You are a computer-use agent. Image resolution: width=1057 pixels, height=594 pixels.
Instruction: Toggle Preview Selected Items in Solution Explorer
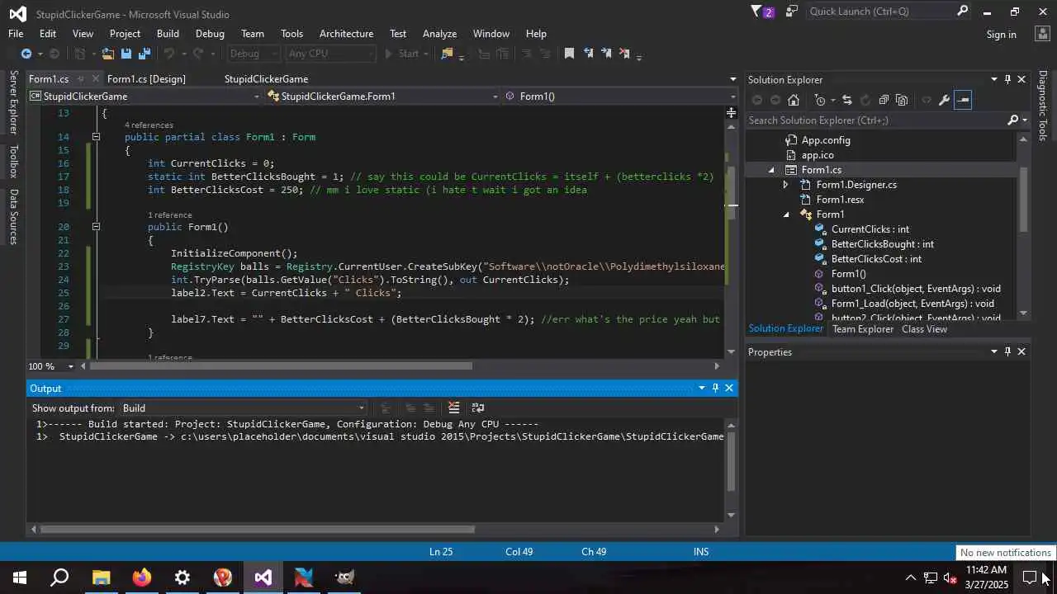click(963, 100)
